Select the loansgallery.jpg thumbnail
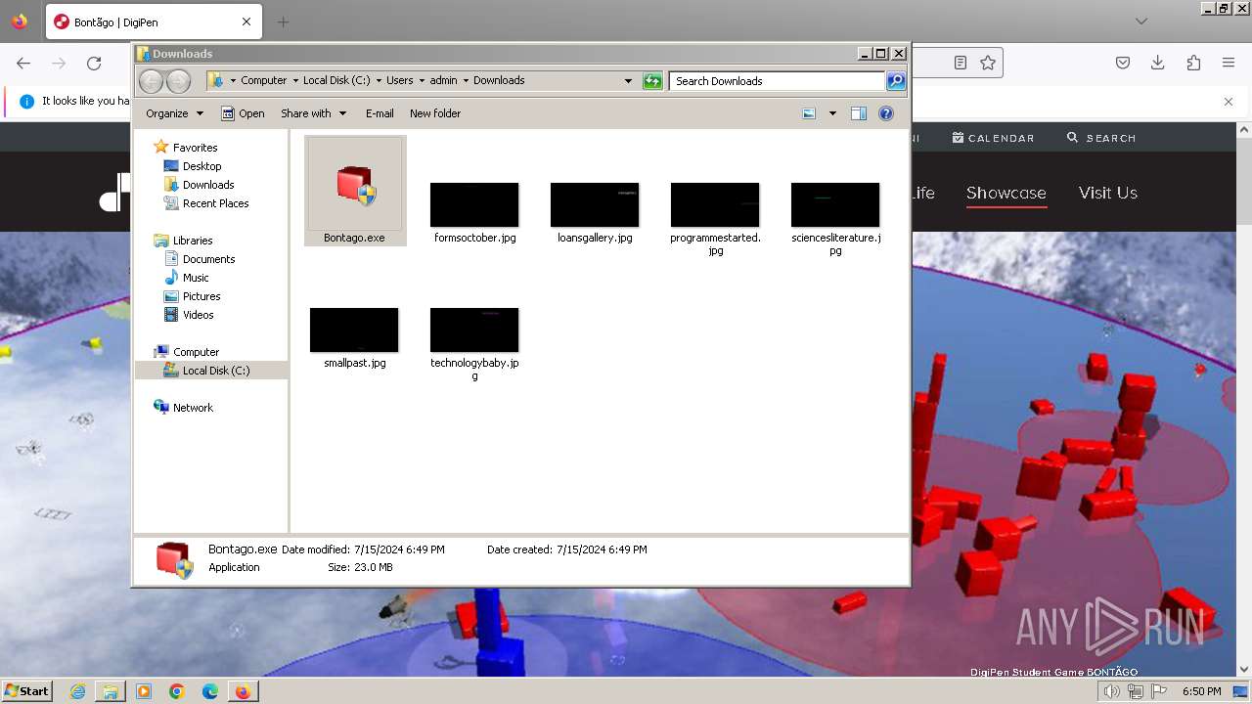Screen dimensions: 1252x704 (x=595, y=204)
